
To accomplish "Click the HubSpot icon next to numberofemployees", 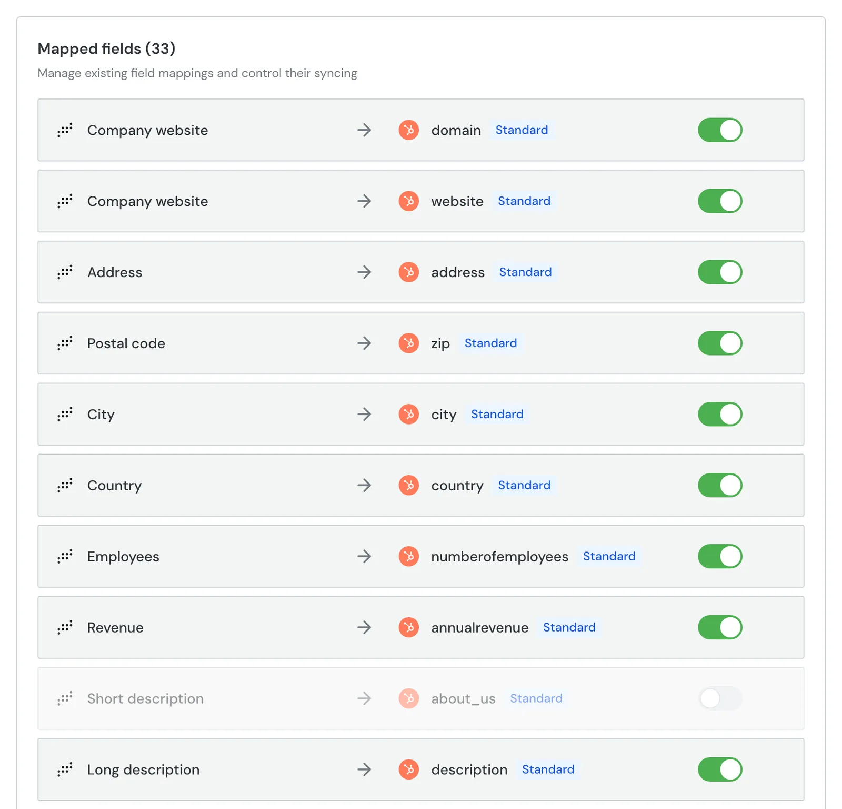I will (409, 557).
